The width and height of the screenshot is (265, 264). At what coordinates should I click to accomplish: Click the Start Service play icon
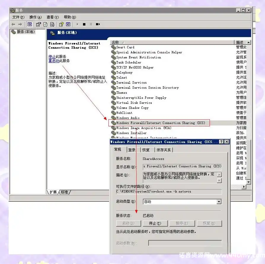pos(77,24)
